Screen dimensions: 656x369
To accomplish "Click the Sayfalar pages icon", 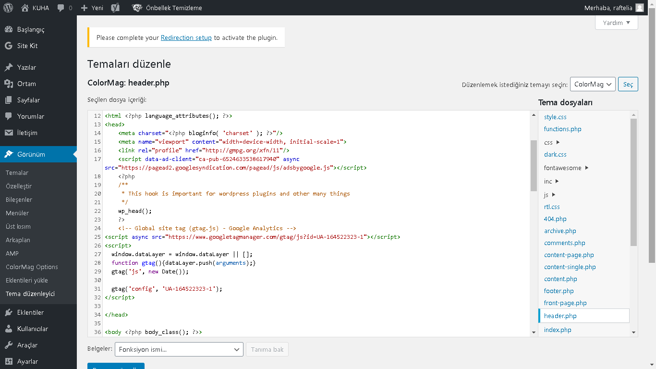I will (9, 100).
